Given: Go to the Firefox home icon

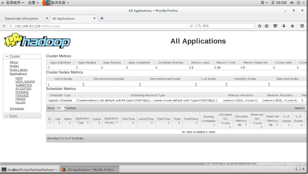Looking at the screenshot, I should pos(292,26).
